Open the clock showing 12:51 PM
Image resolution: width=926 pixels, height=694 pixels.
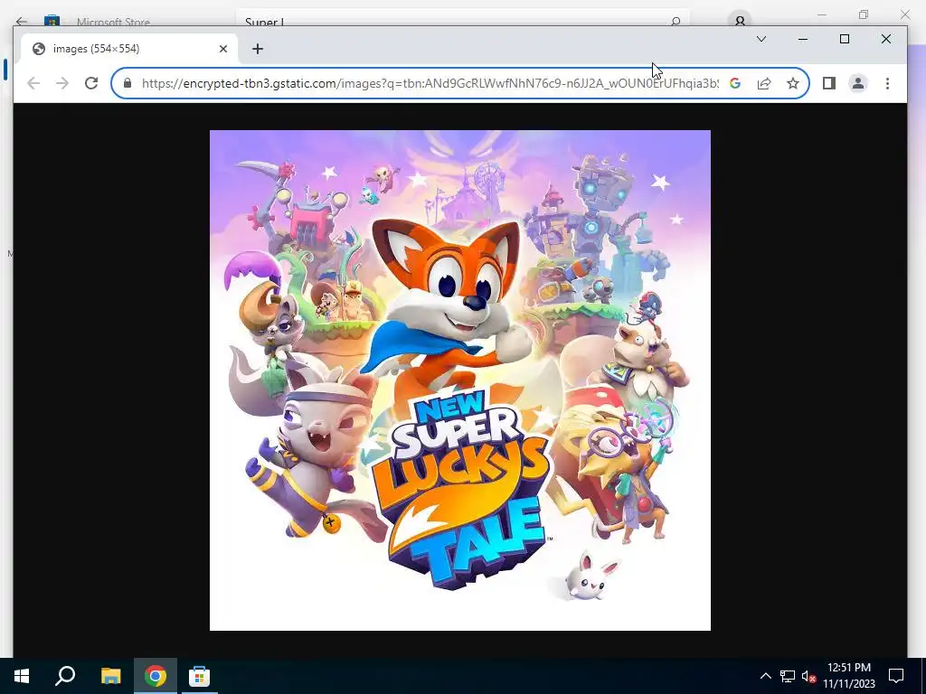coord(849,676)
